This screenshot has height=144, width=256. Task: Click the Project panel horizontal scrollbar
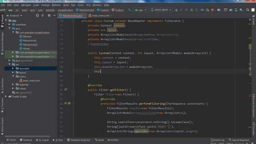click(x=27, y=136)
